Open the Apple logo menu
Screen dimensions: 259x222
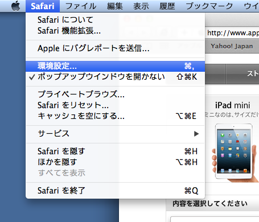click(16, 6)
